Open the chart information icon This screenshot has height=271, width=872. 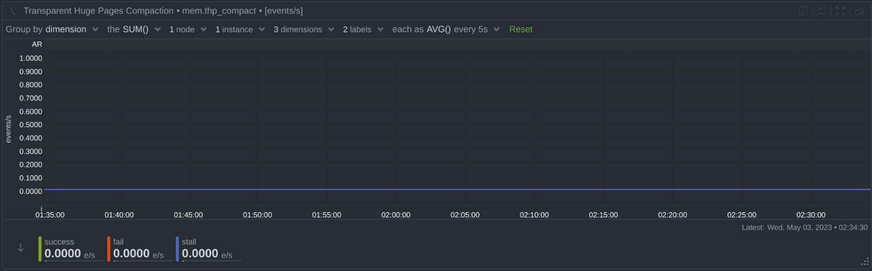tap(803, 11)
